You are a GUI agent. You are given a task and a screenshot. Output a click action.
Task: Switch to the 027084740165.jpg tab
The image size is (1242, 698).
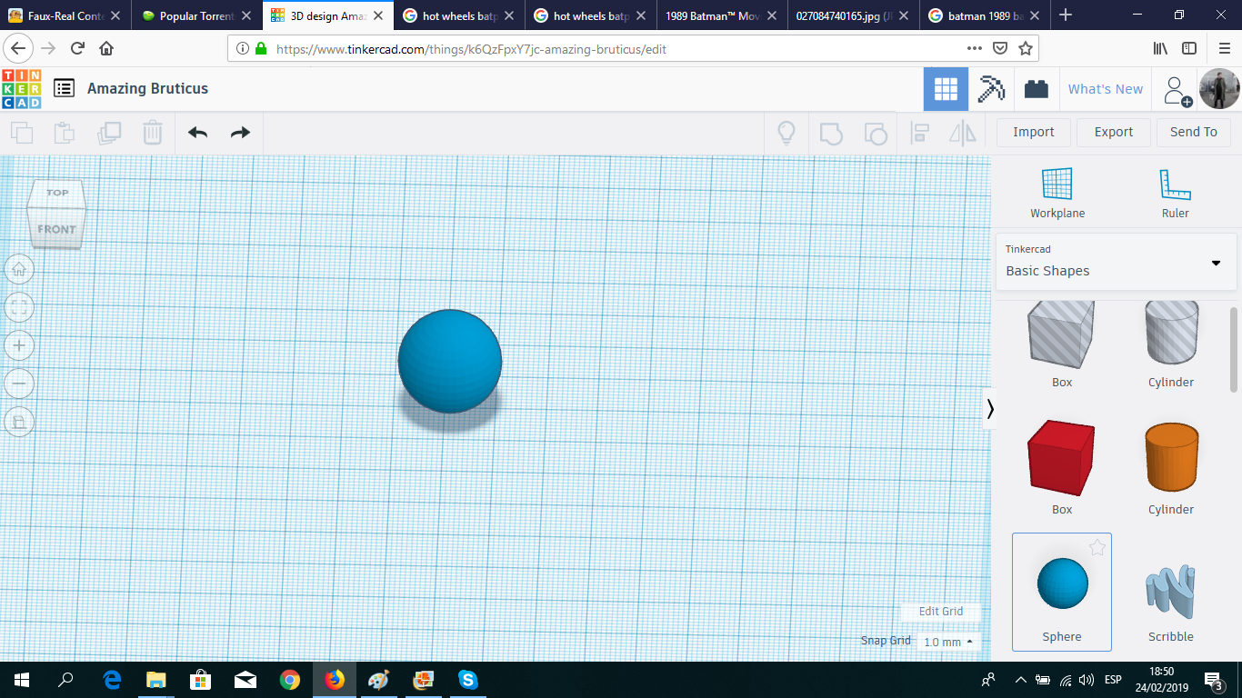pos(855,15)
